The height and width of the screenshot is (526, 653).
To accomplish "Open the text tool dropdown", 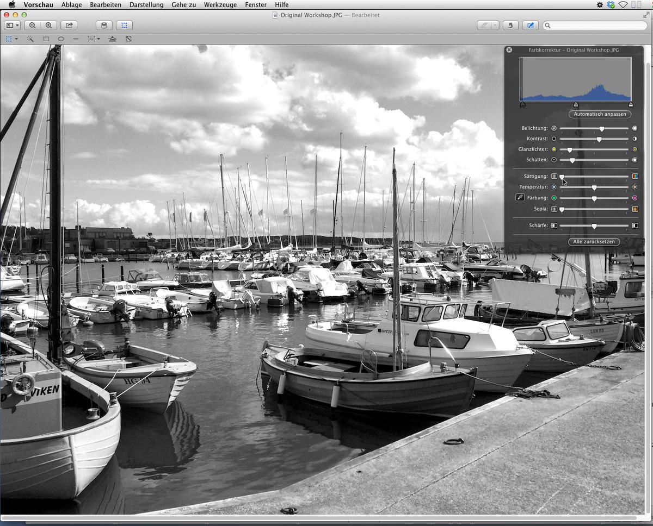I will pyautogui.click(x=94, y=39).
